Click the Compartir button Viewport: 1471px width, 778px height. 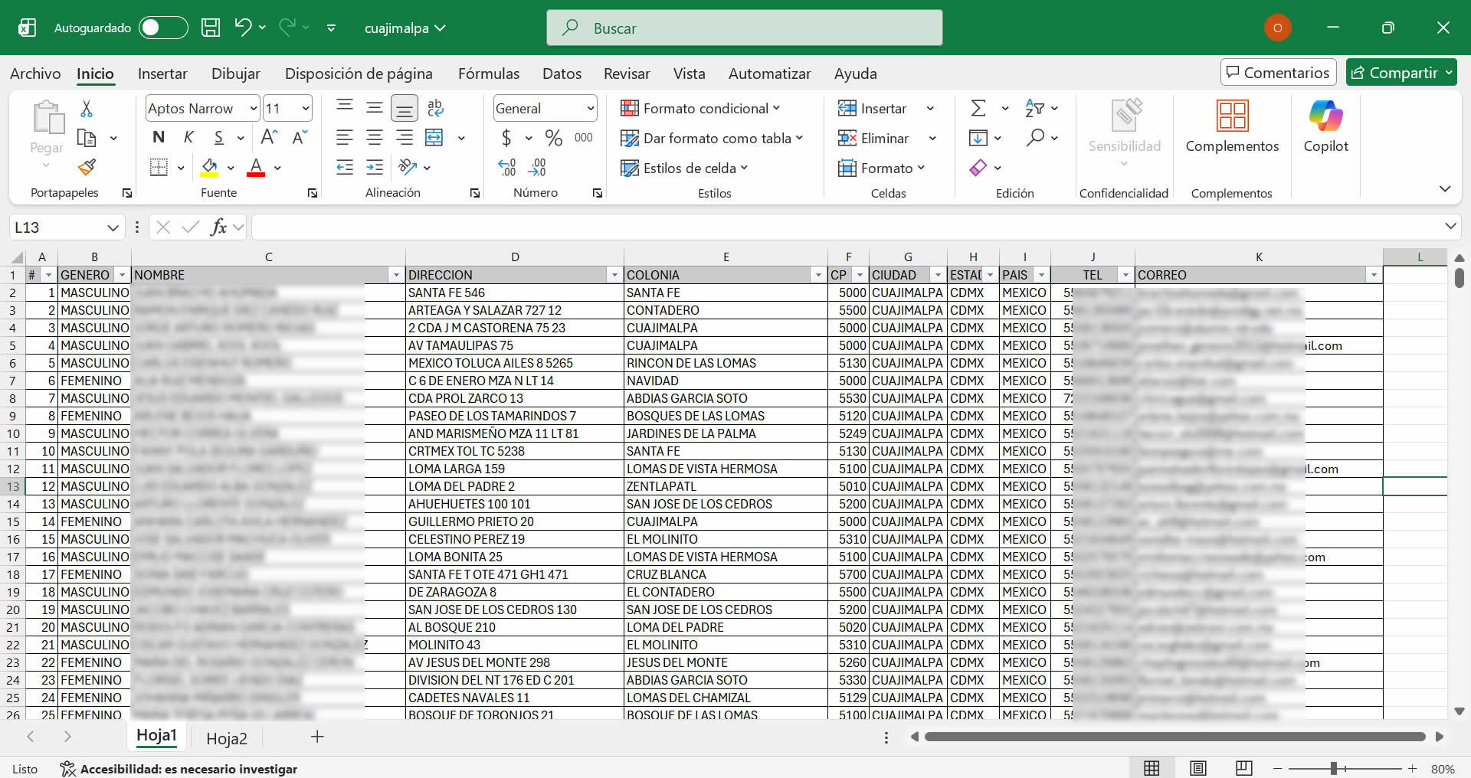click(1401, 73)
